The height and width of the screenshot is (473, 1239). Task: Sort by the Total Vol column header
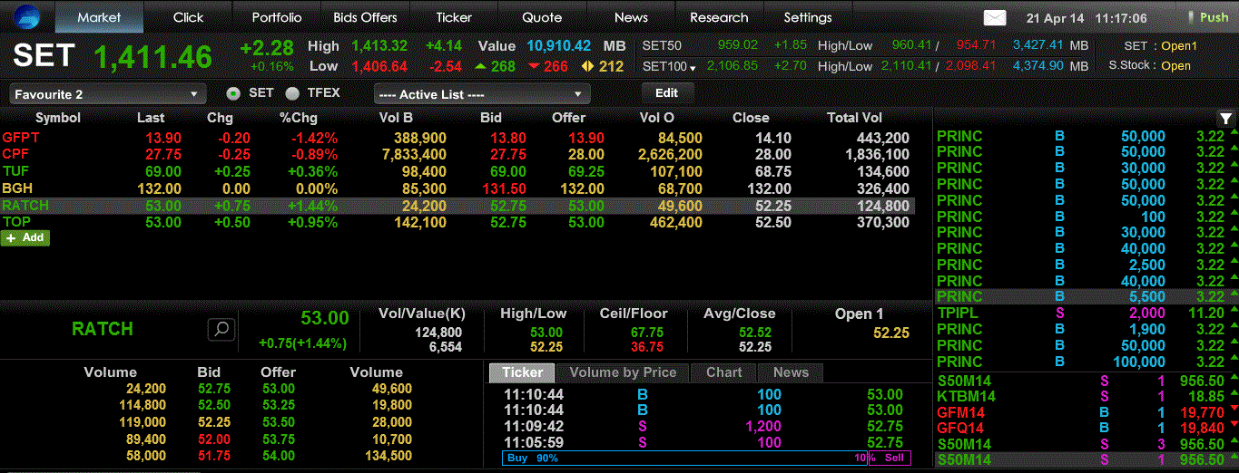tap(854, 118)
